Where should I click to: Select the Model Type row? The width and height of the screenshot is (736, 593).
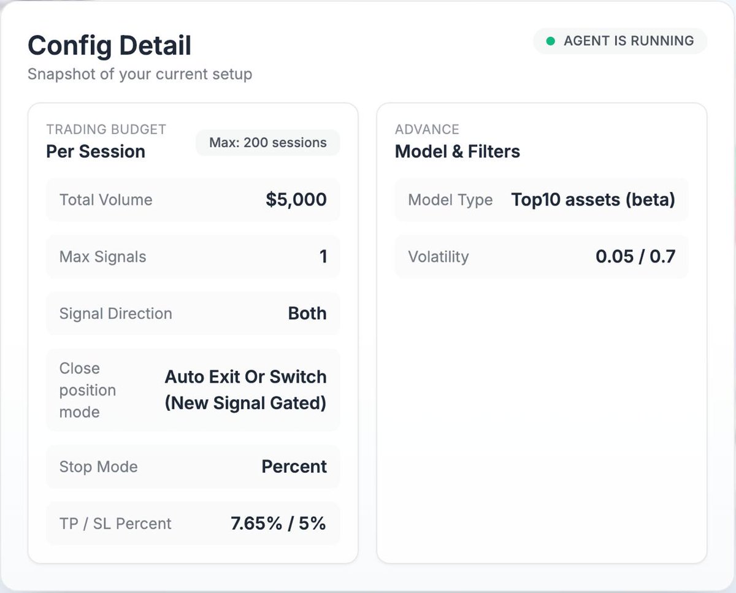coord(541,200)
